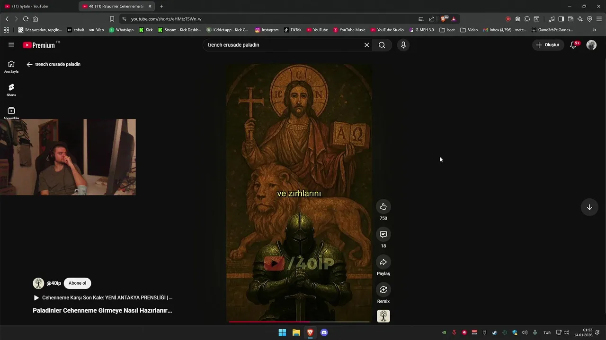Viewport: 606px width, 340px height.
Task: Open the Windows Start menu
Action: coord(282,332)
